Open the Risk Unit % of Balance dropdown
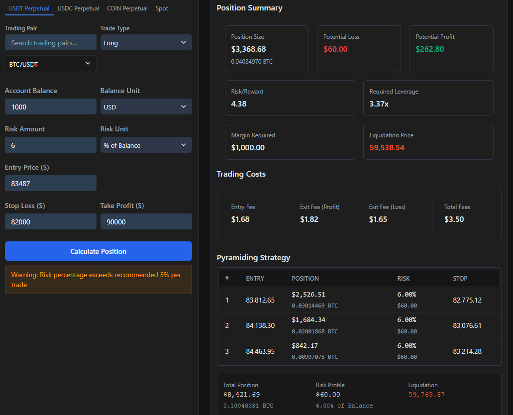This screenshot has height=415, width=513. (x=146, y=145)
